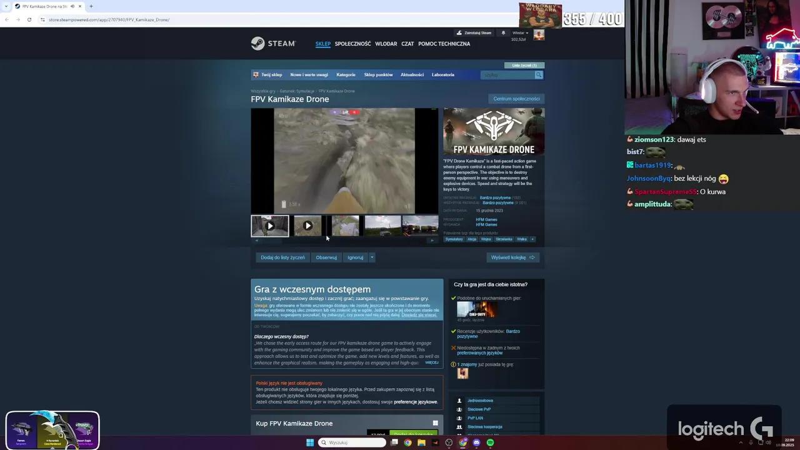The width and height of the screenshot is (800, 450).
Task: Go back in the browser
Action: pyautogui.click(x=6, y=19)
